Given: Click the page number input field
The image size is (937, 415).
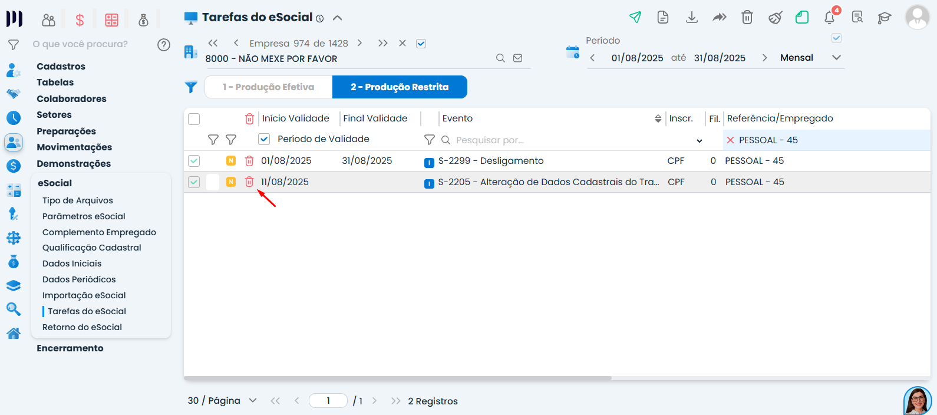Looking at the screenshot, I should pos(328,401).
